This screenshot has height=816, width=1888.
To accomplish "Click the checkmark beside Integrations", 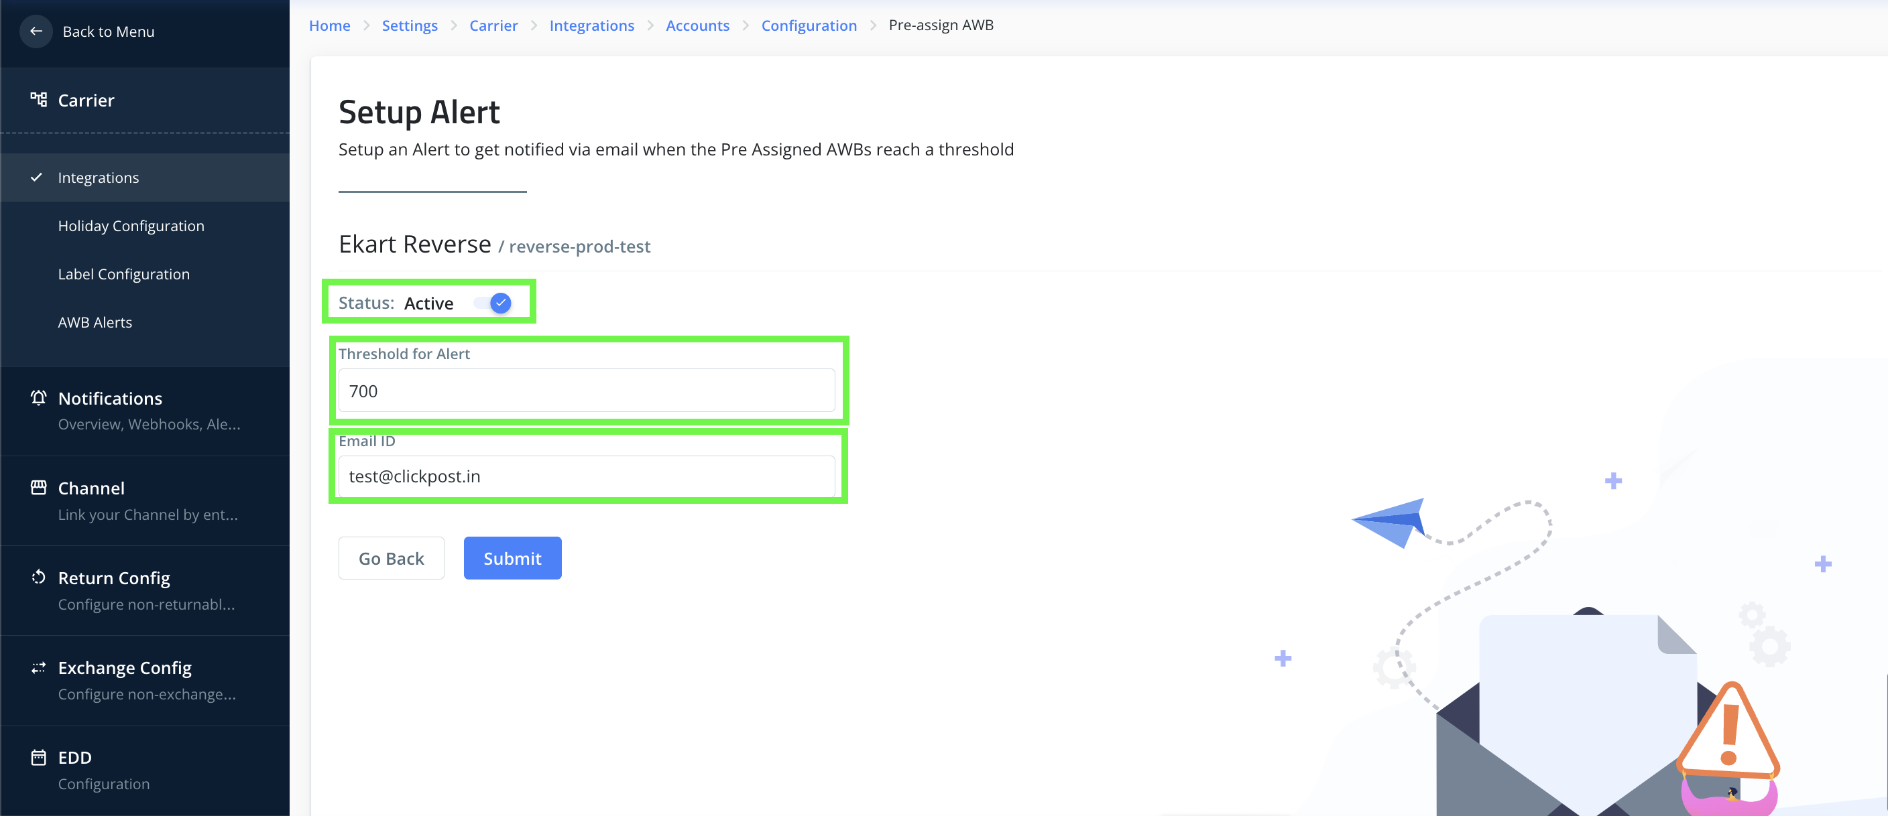I will pos(36,178).
